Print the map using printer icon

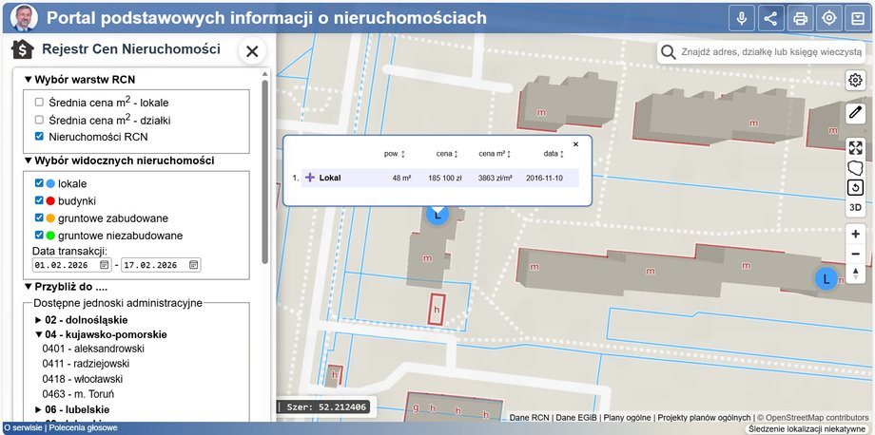coord(800,18)
